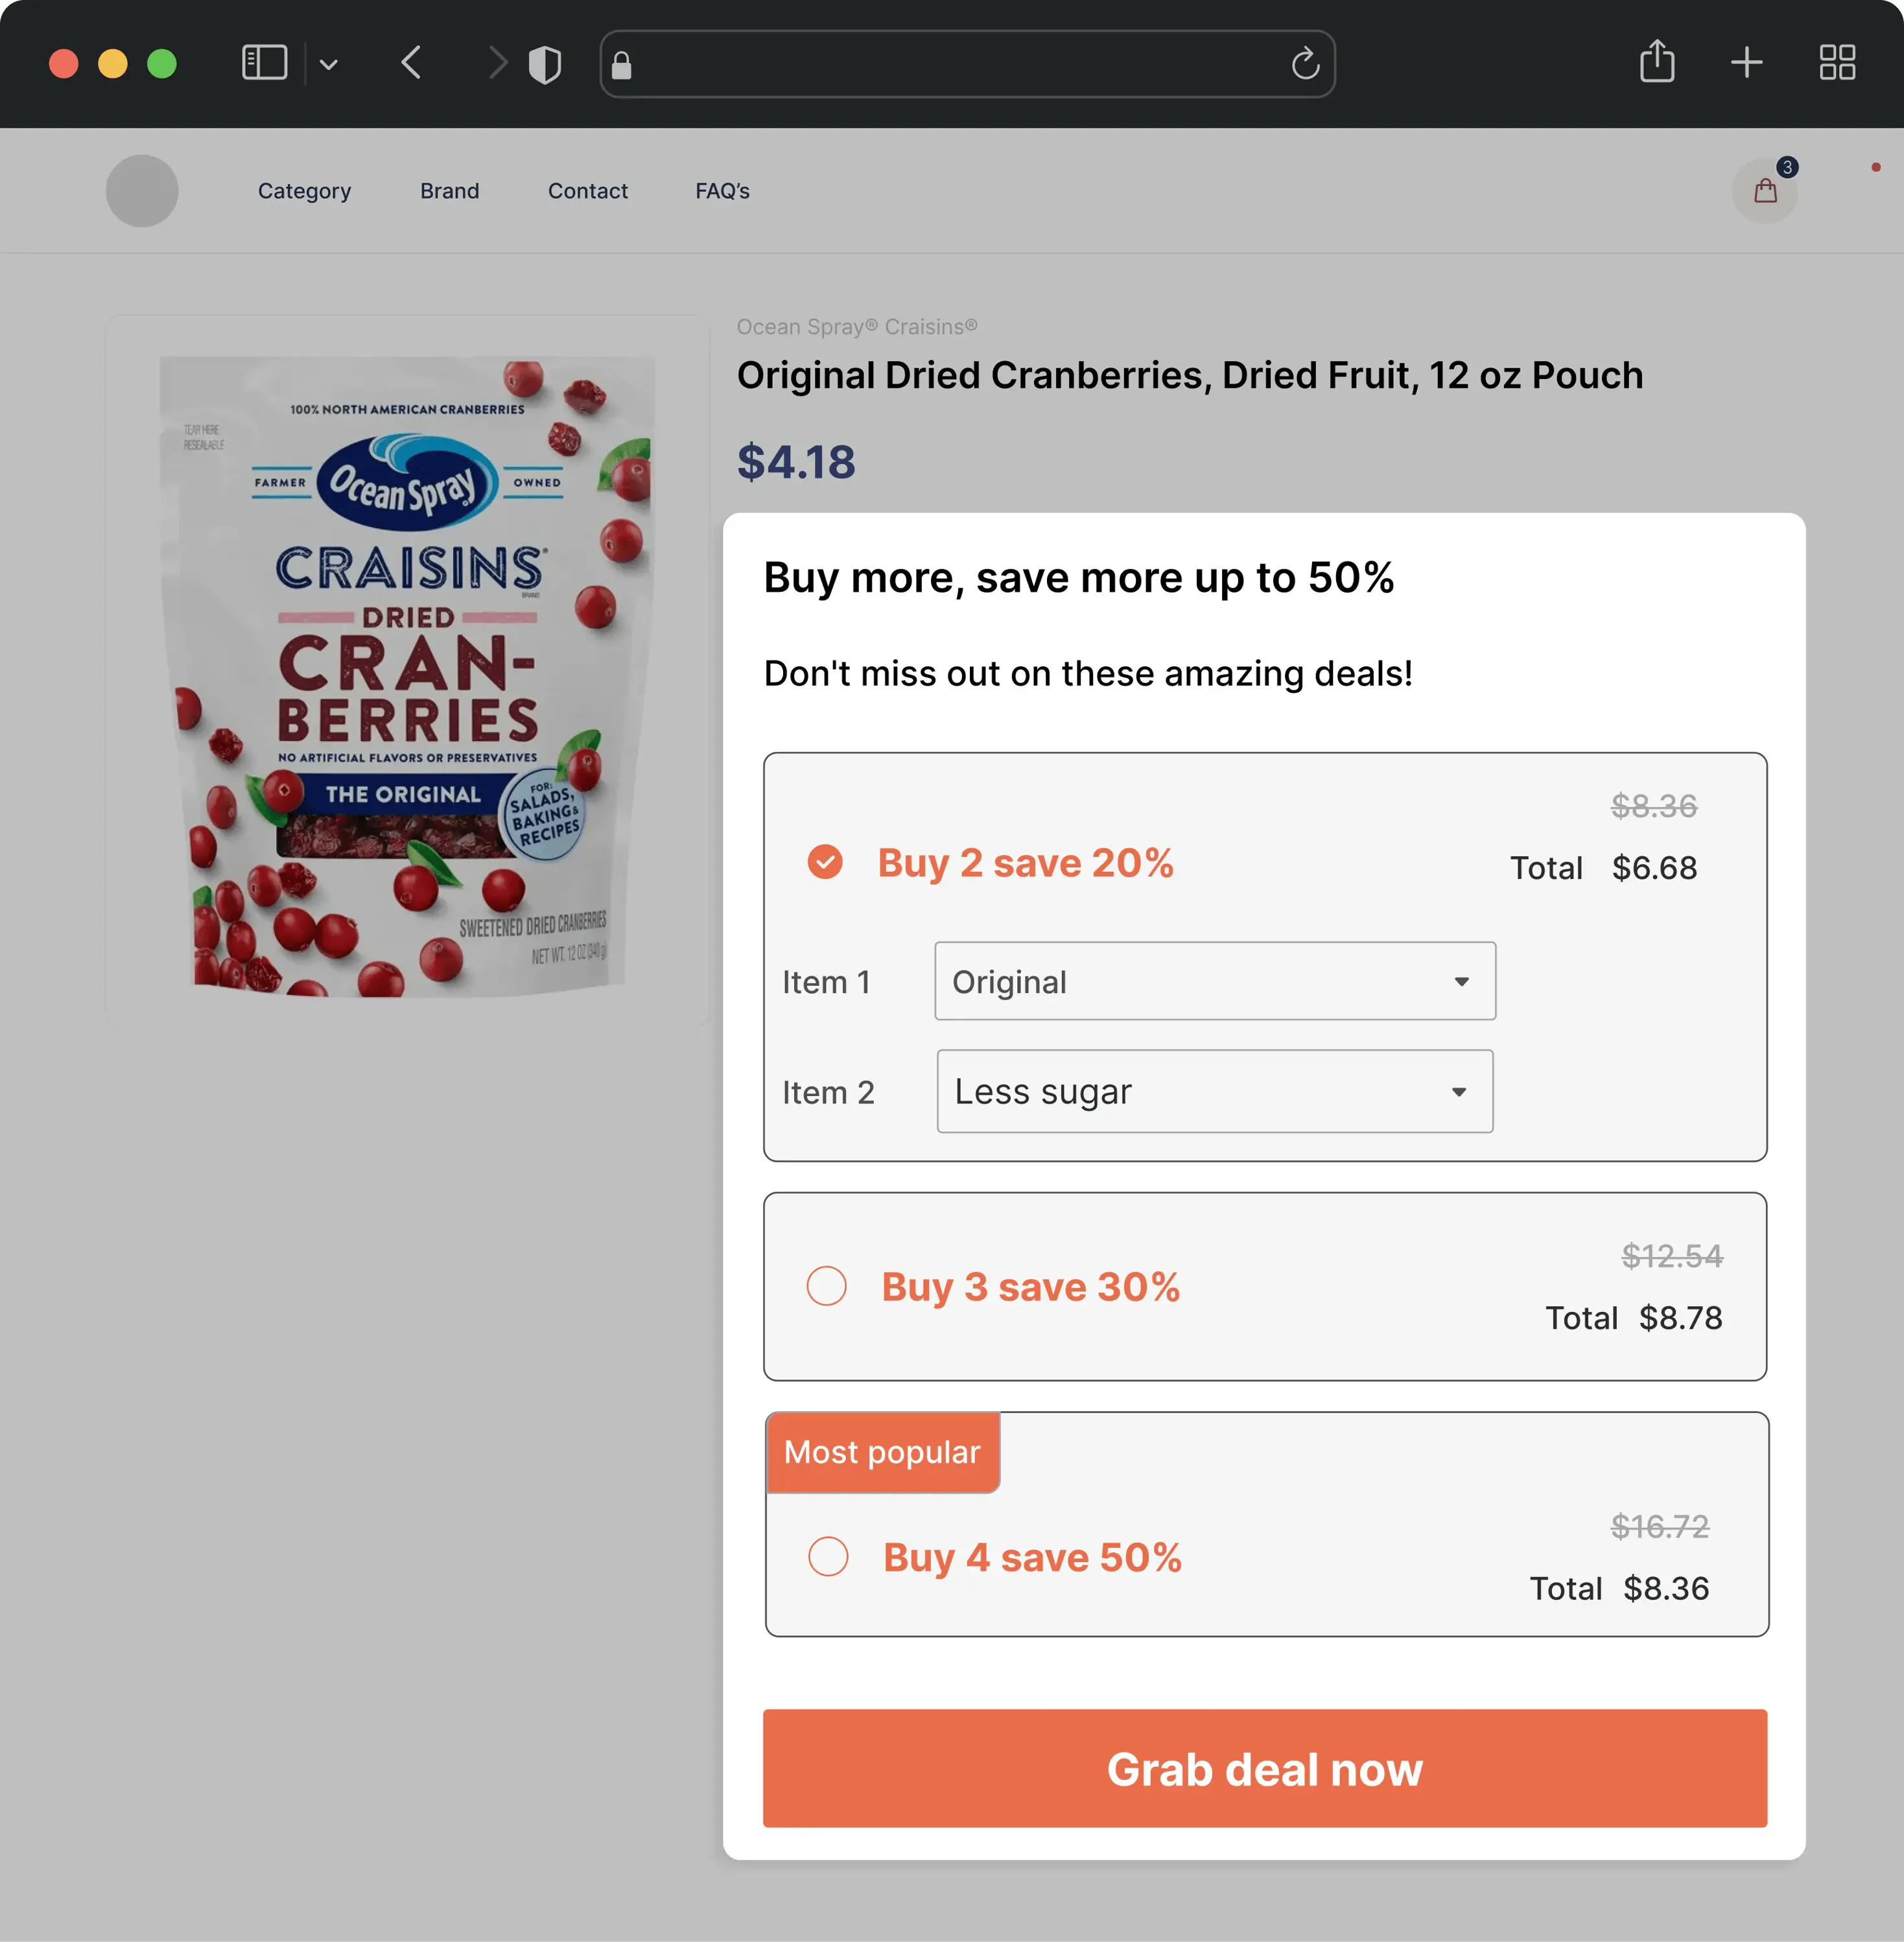This screenshot has width=1904, height=1942.
Task: Expand the Item 2 Less sugar dropdown
Action: (x=1214, y=1091)
